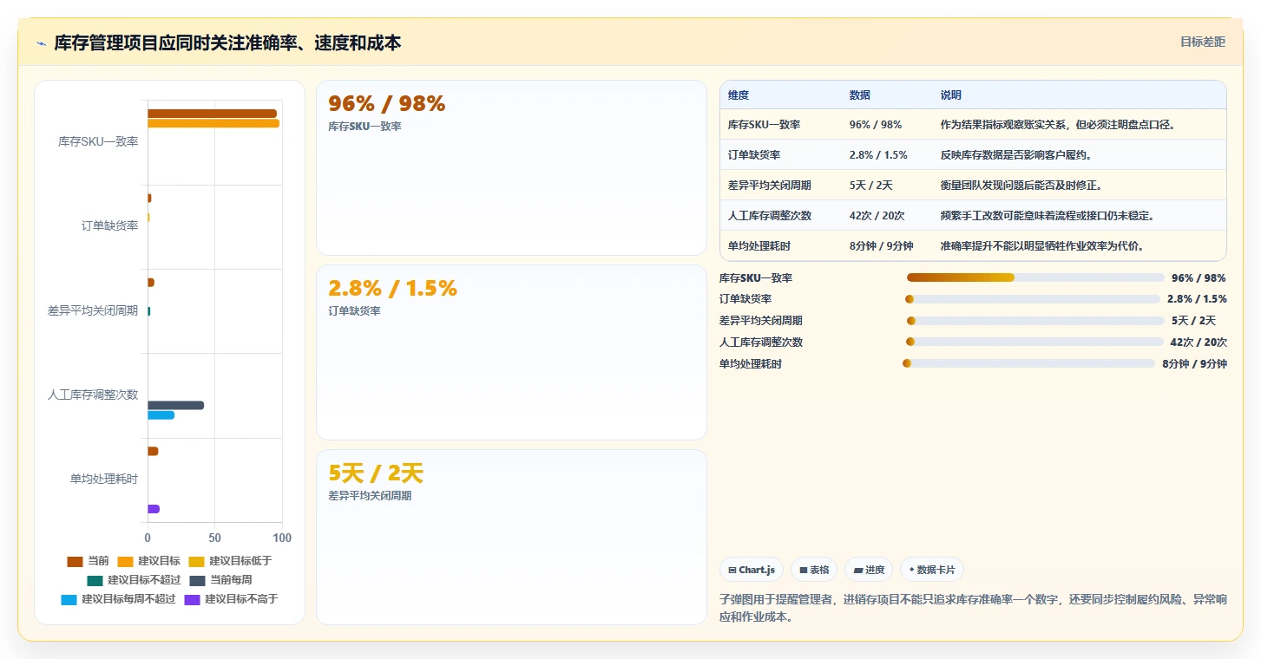Image resolution: width=1261 pixels, height=659 pixels.
Task: Open the 5天 / 2天 data card
Action: [x=511, y=537]
